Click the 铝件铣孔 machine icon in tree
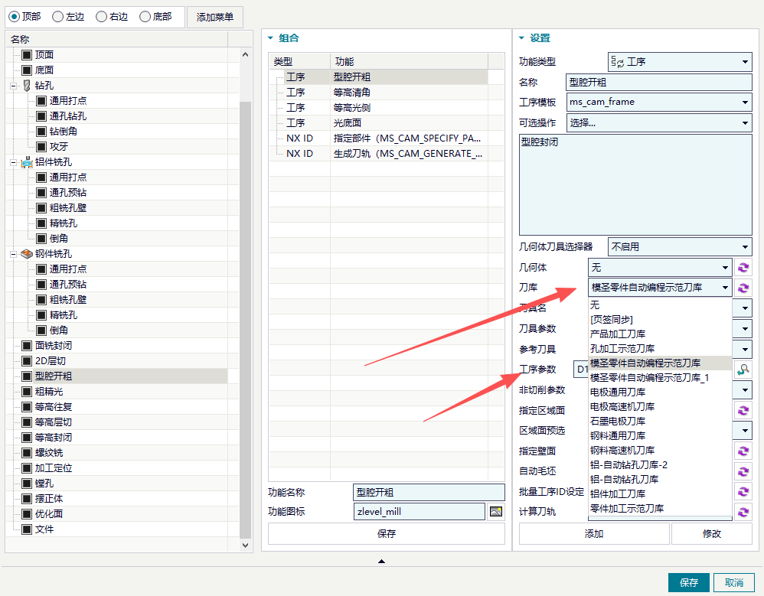The height and width of the screenshot is (596, 764). click(x=27, y=162)
